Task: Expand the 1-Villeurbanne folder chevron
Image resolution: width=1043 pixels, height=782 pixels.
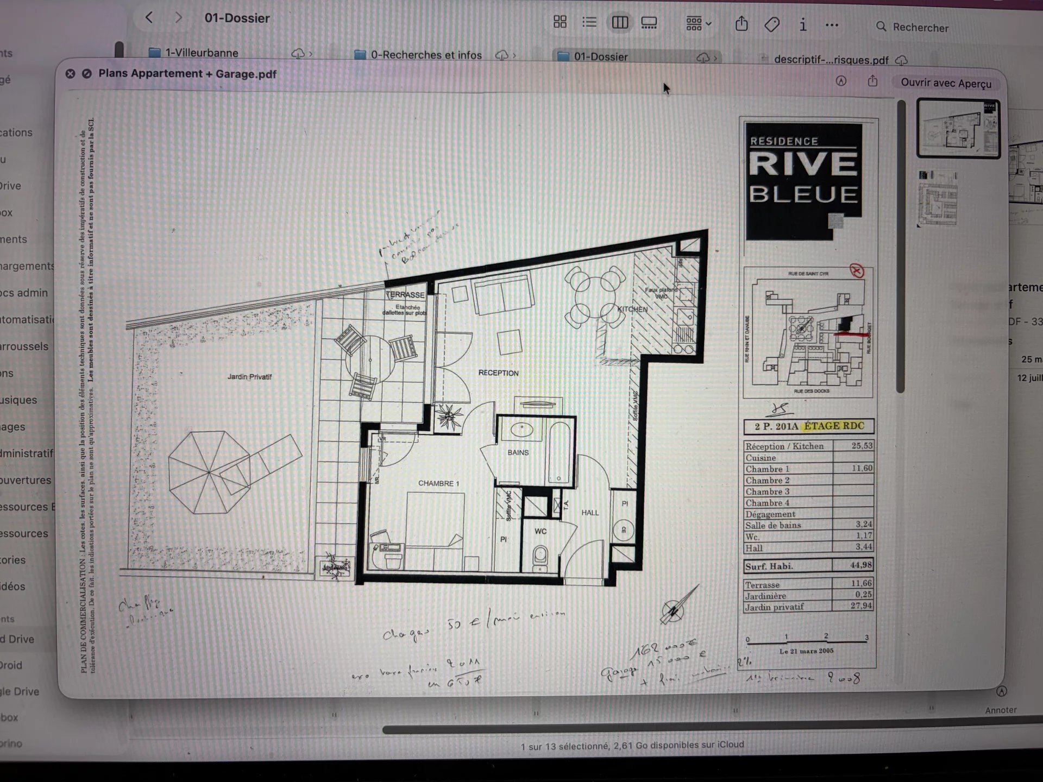Action: tap(311, 54)
